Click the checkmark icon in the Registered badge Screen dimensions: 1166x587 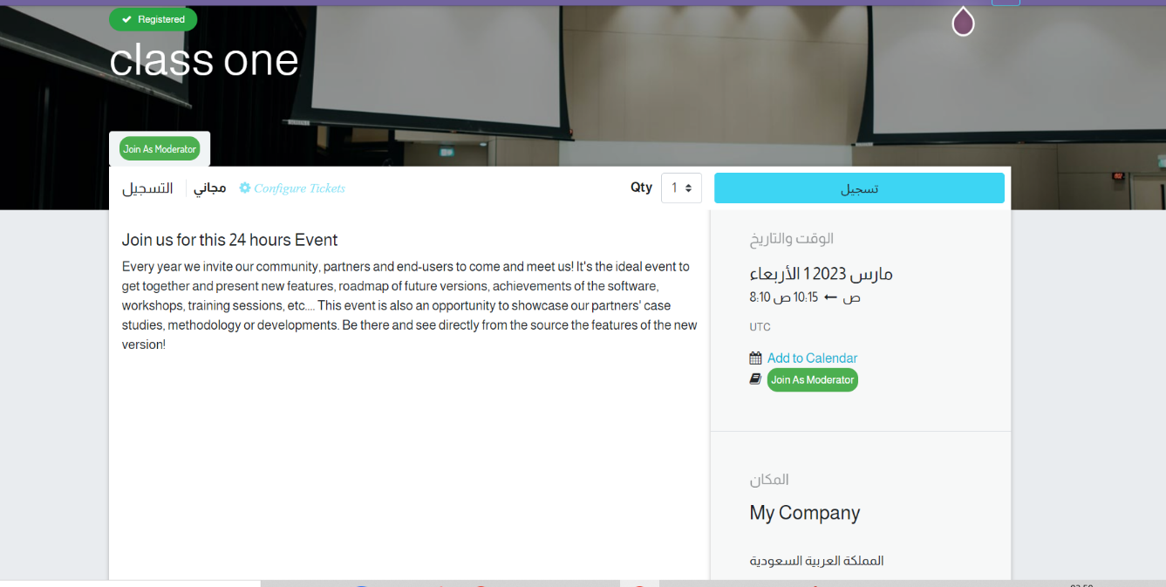126,19
